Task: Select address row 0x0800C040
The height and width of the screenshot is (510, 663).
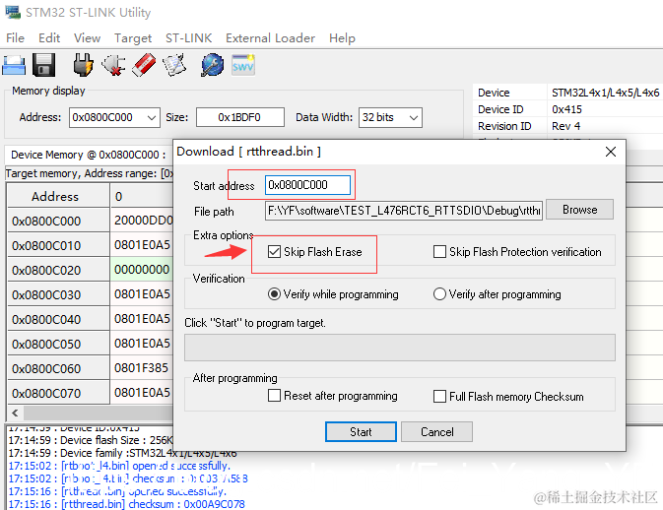Action: (58, 319)
